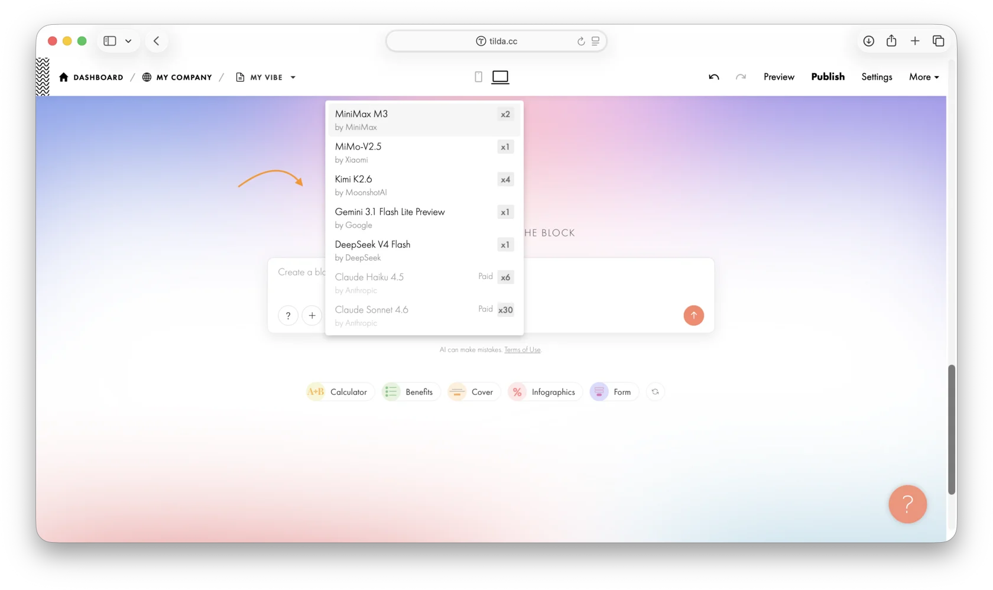993x590 pixels.
Task: Open the MY COMPANY breadcrumb link
Action: pos(184,77)
